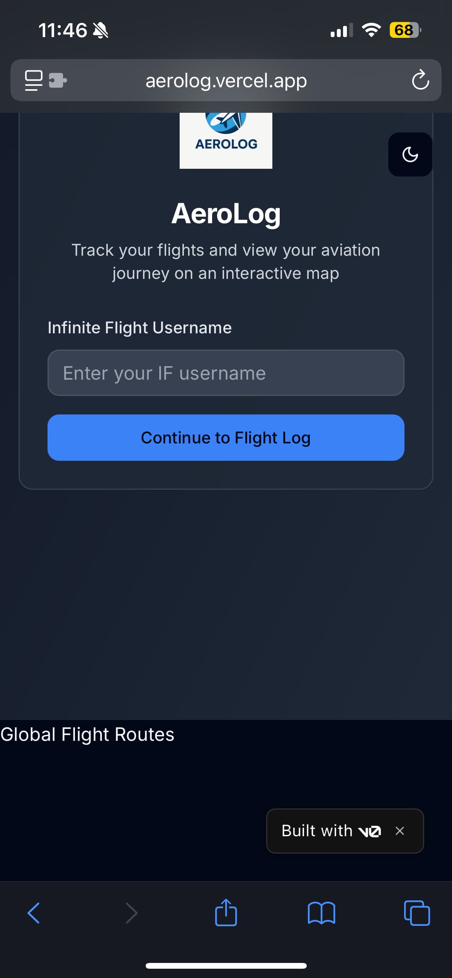Go back with the left chevron
452x978 pixels.
[34, 913]
